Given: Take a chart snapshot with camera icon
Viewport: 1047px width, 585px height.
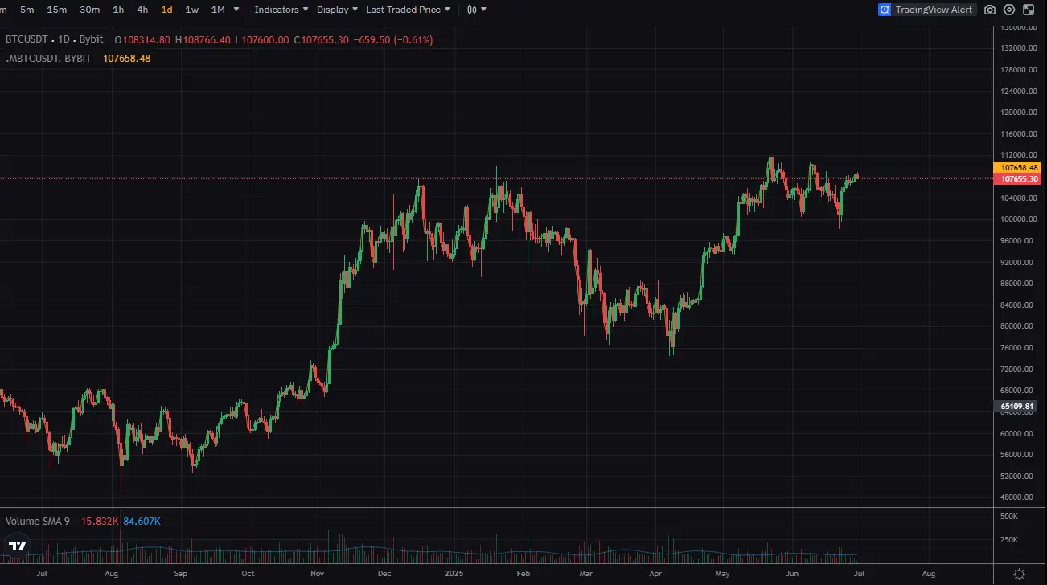Looking at the screenshot, I should click(x=990, y=10).
